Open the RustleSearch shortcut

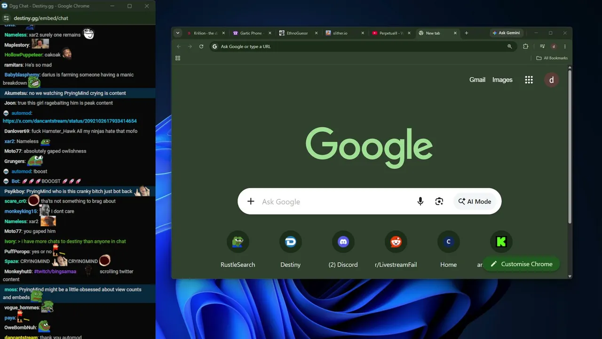click(x=238, y=250)
